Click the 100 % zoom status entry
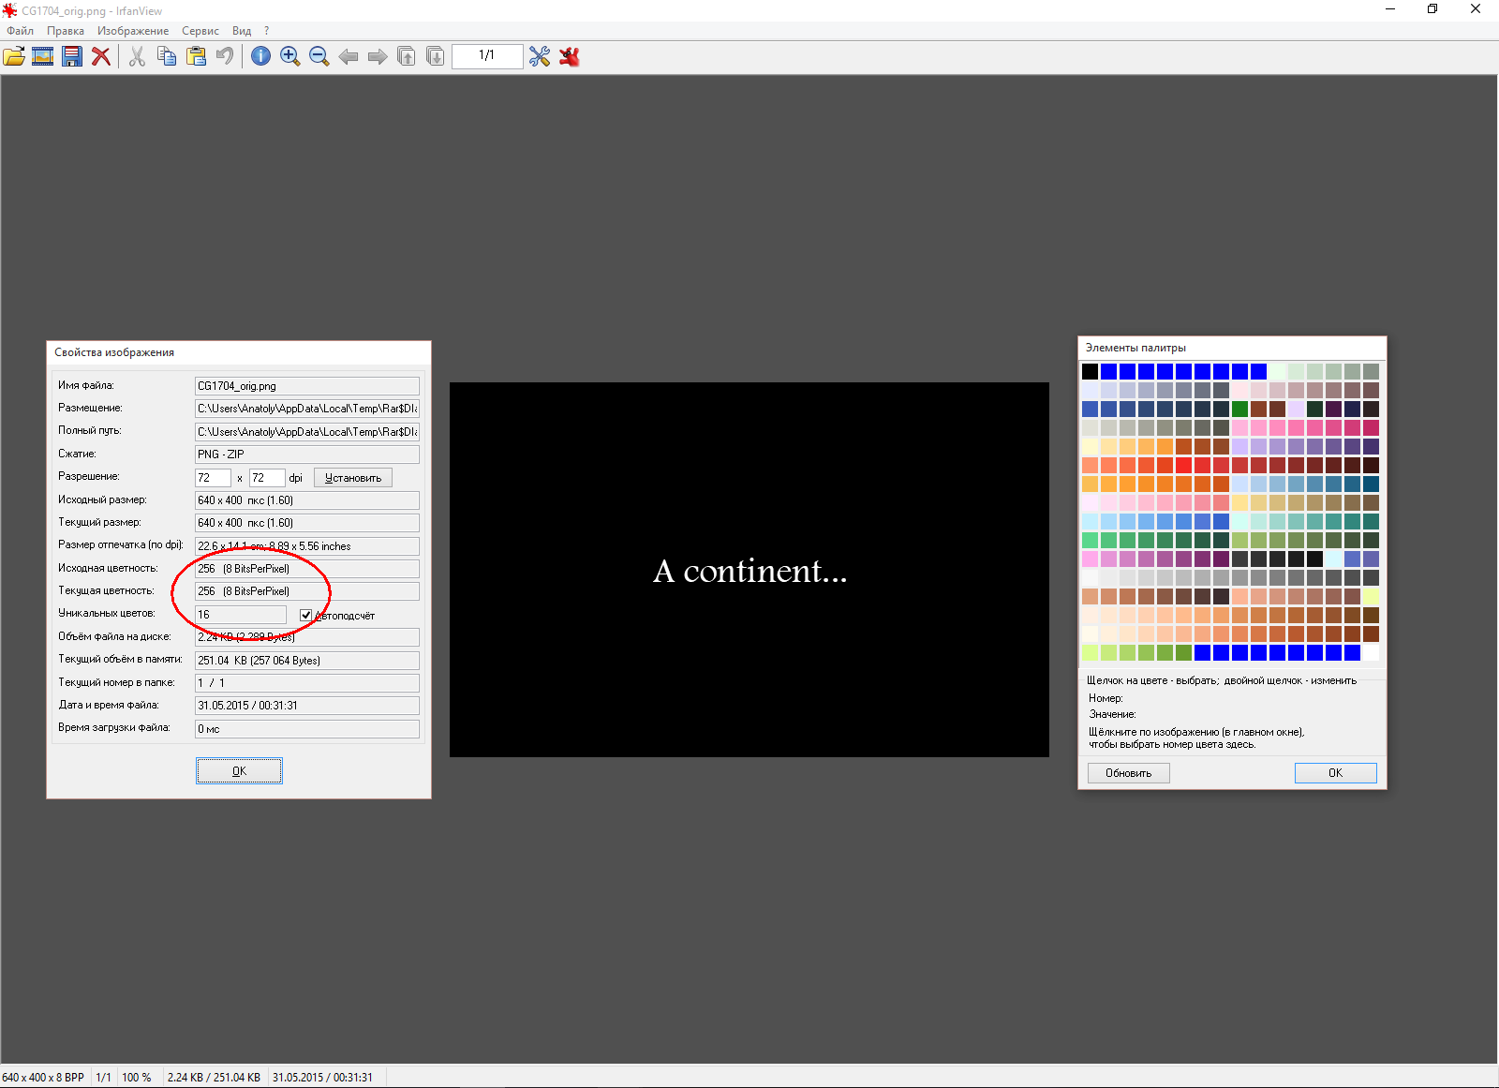 [x=137, y=1078]
